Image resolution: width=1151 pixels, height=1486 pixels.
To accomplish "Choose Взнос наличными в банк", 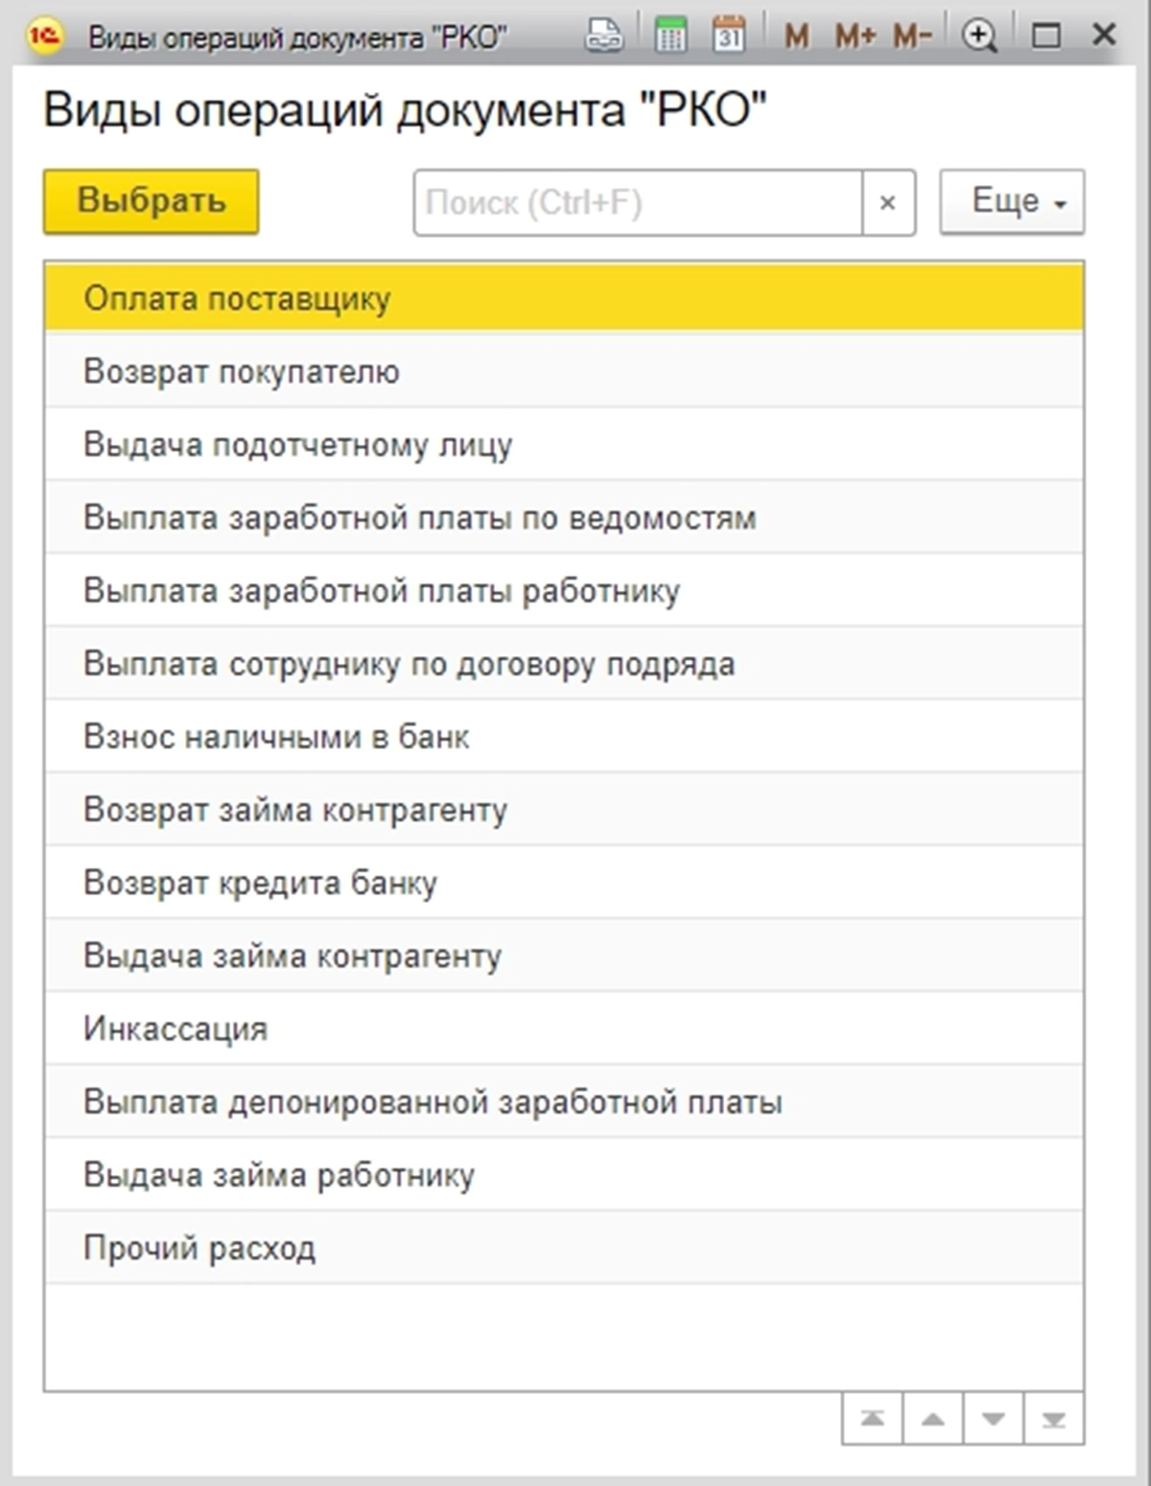I will (277, 737).
